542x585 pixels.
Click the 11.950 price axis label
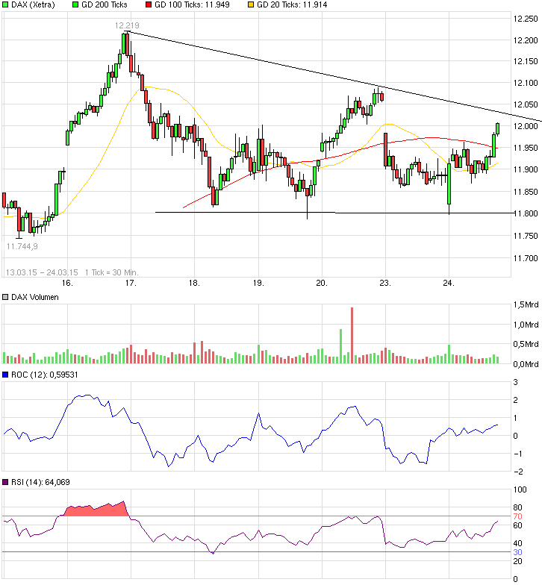(x=526, y=148)
